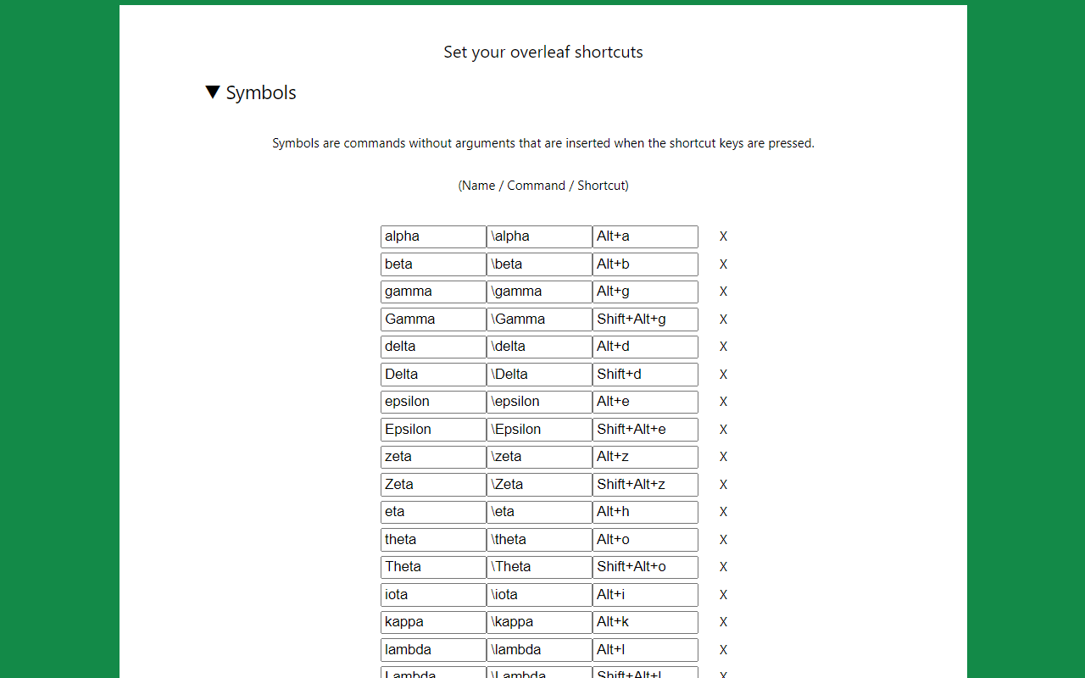The width and height of the screenshot is (1085, 678).
Task: Delete the lambda shortcut entry
Action: [723, 649]
